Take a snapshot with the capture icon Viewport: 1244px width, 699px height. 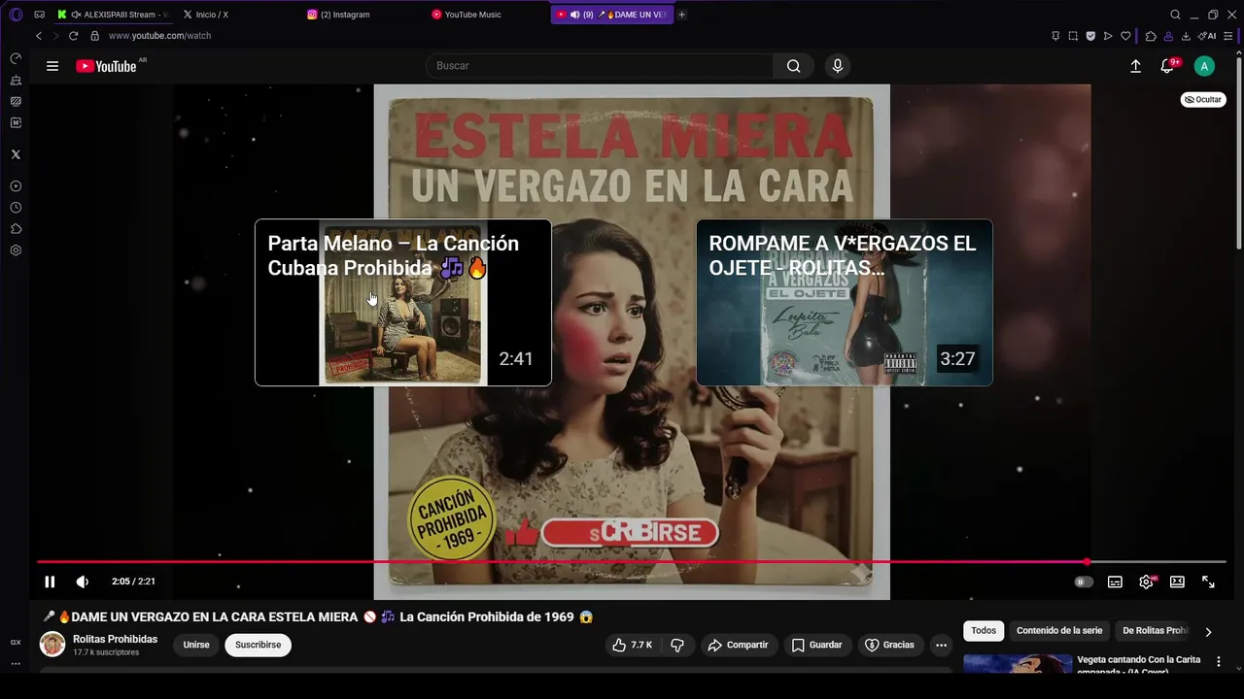point(1073,36)
